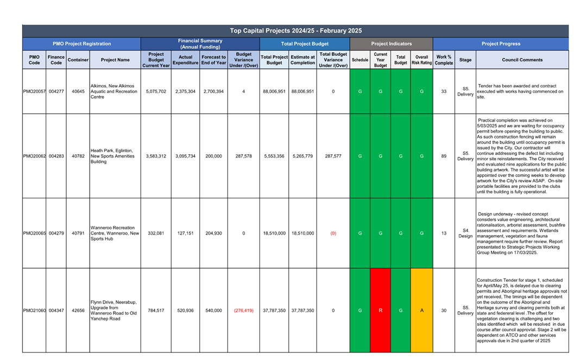Click the Forecast to End of Year header

(x=213, y=60)
